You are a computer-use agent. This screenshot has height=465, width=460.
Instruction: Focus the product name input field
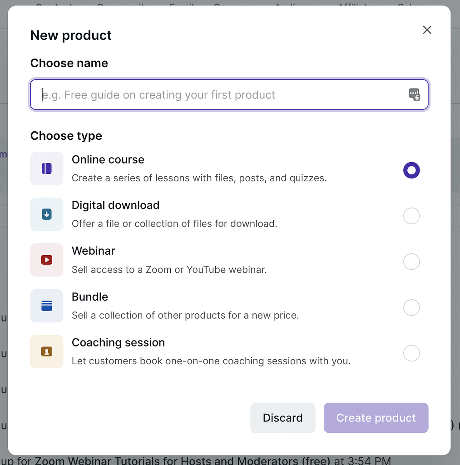point(218,95)
